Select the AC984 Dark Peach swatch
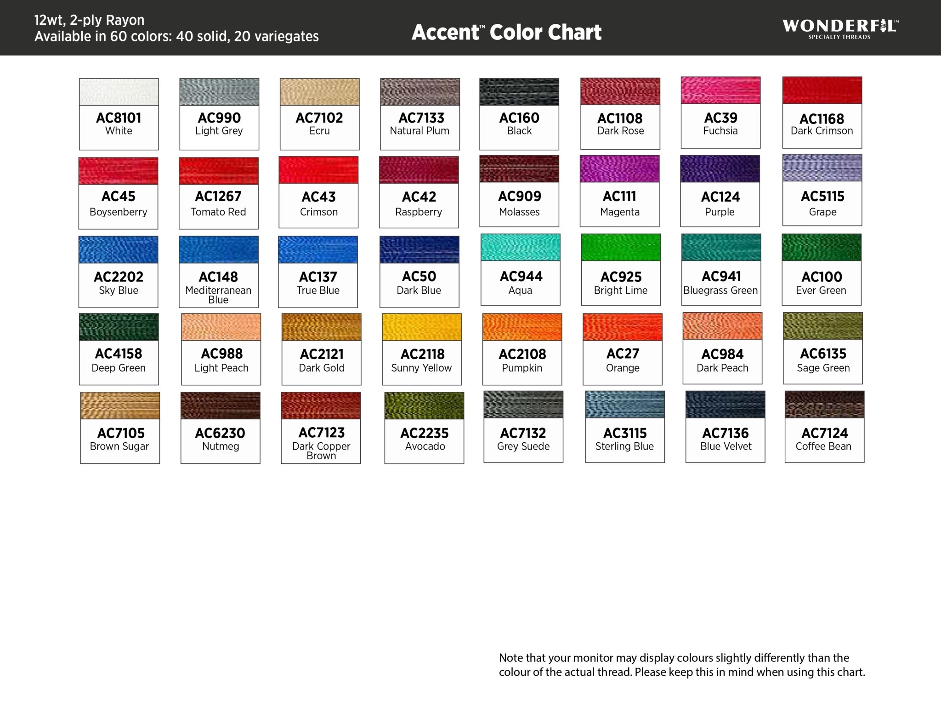941x727 pixels. coord(722,349)
